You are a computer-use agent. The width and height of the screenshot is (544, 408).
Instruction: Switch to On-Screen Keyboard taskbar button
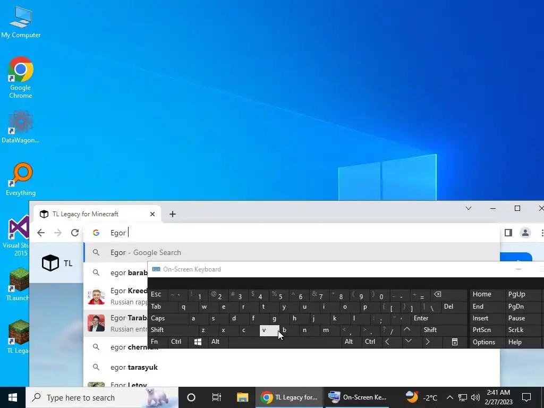pos(359,397)
